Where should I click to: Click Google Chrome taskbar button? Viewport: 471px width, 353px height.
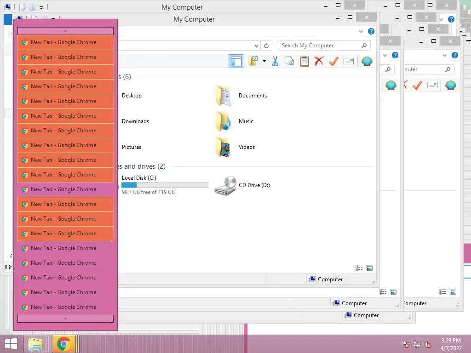point(63,344)
